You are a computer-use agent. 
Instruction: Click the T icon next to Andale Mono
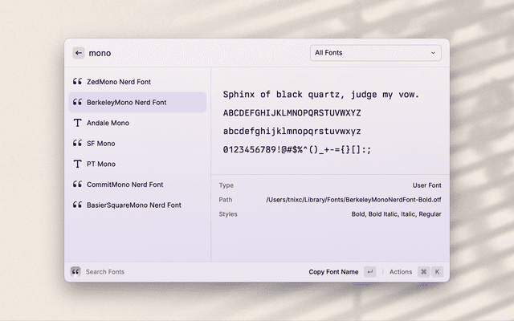coord(78,123)
